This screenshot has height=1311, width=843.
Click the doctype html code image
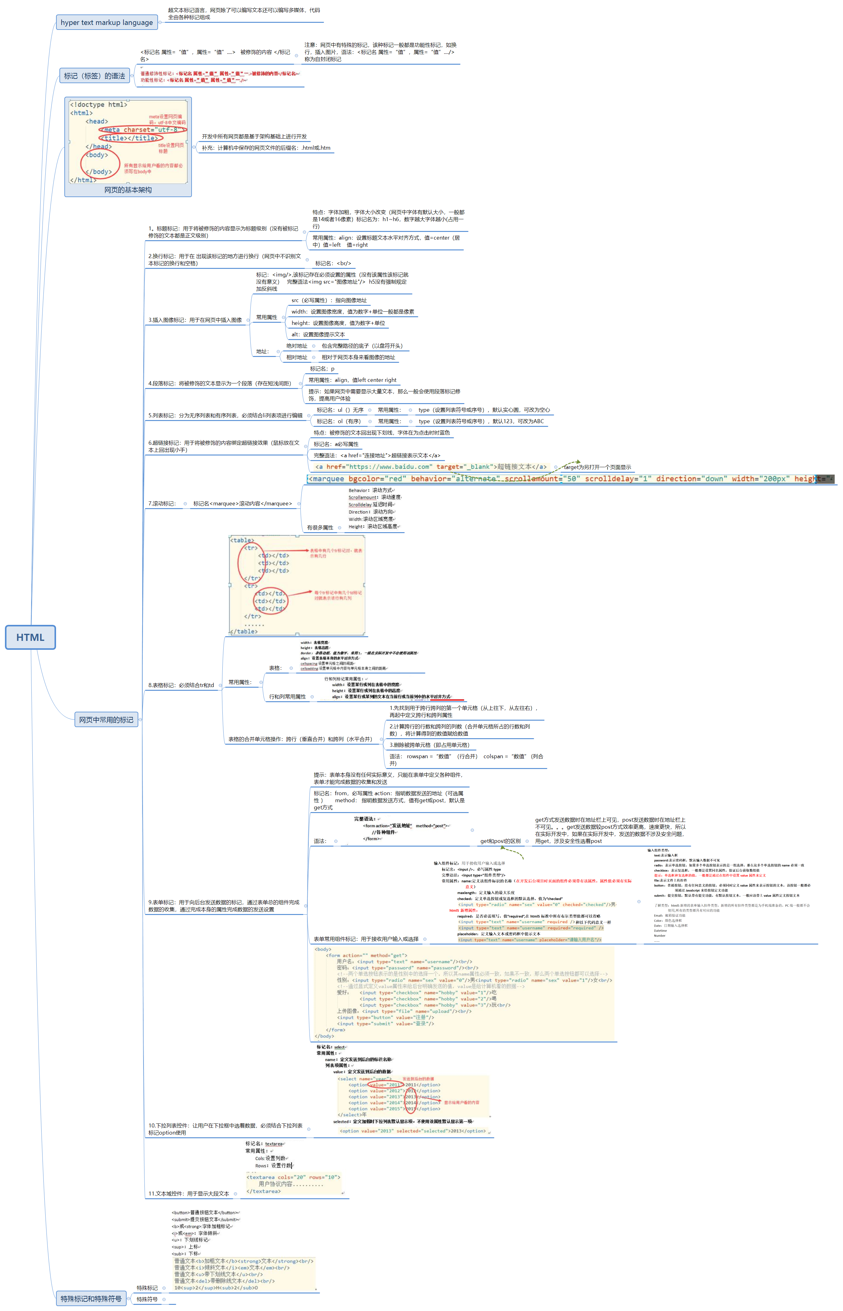click(128, 141)
